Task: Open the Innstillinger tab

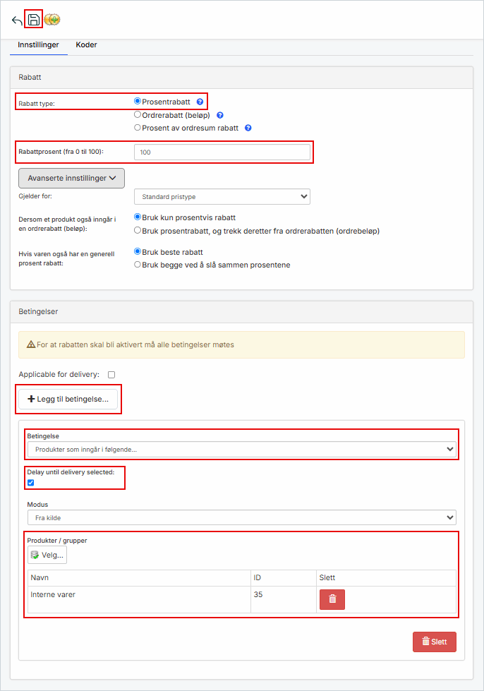Action: pyautogui.click(x=38, y=45)
